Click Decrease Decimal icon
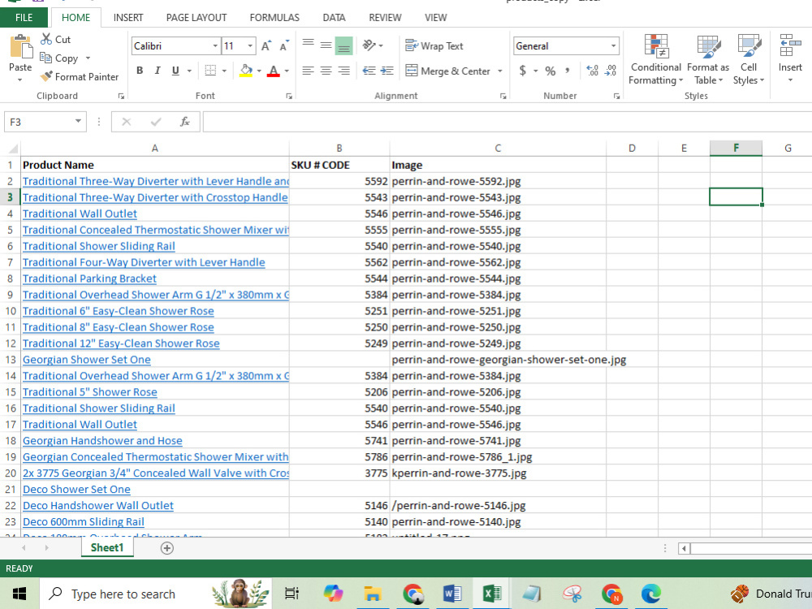Image resolution: width=812 pixels, height=609 pixels. pos(611,71)
